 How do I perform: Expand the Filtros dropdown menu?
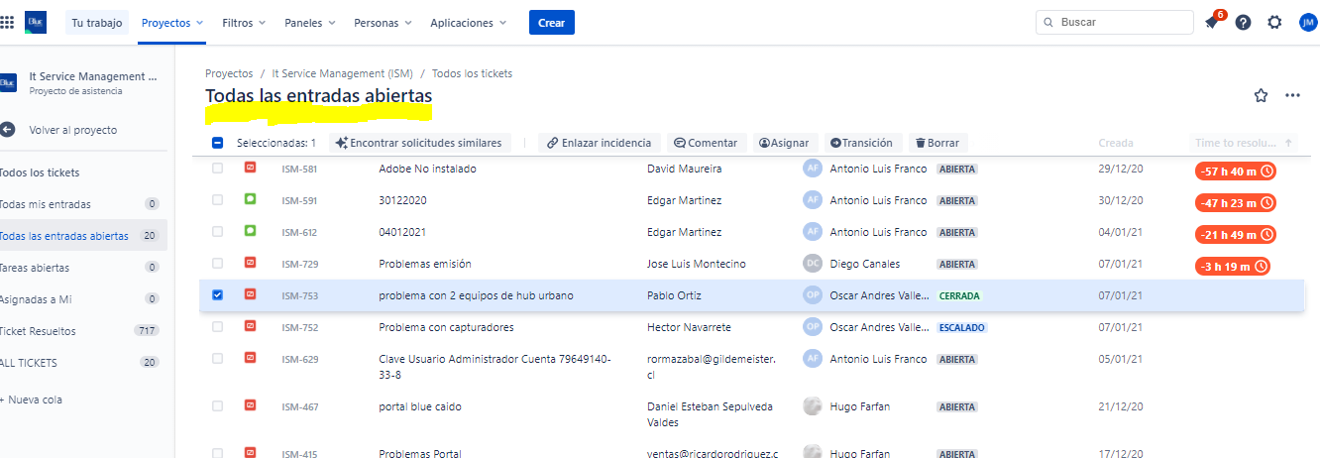pyautogui.click(x=244, y=22)
